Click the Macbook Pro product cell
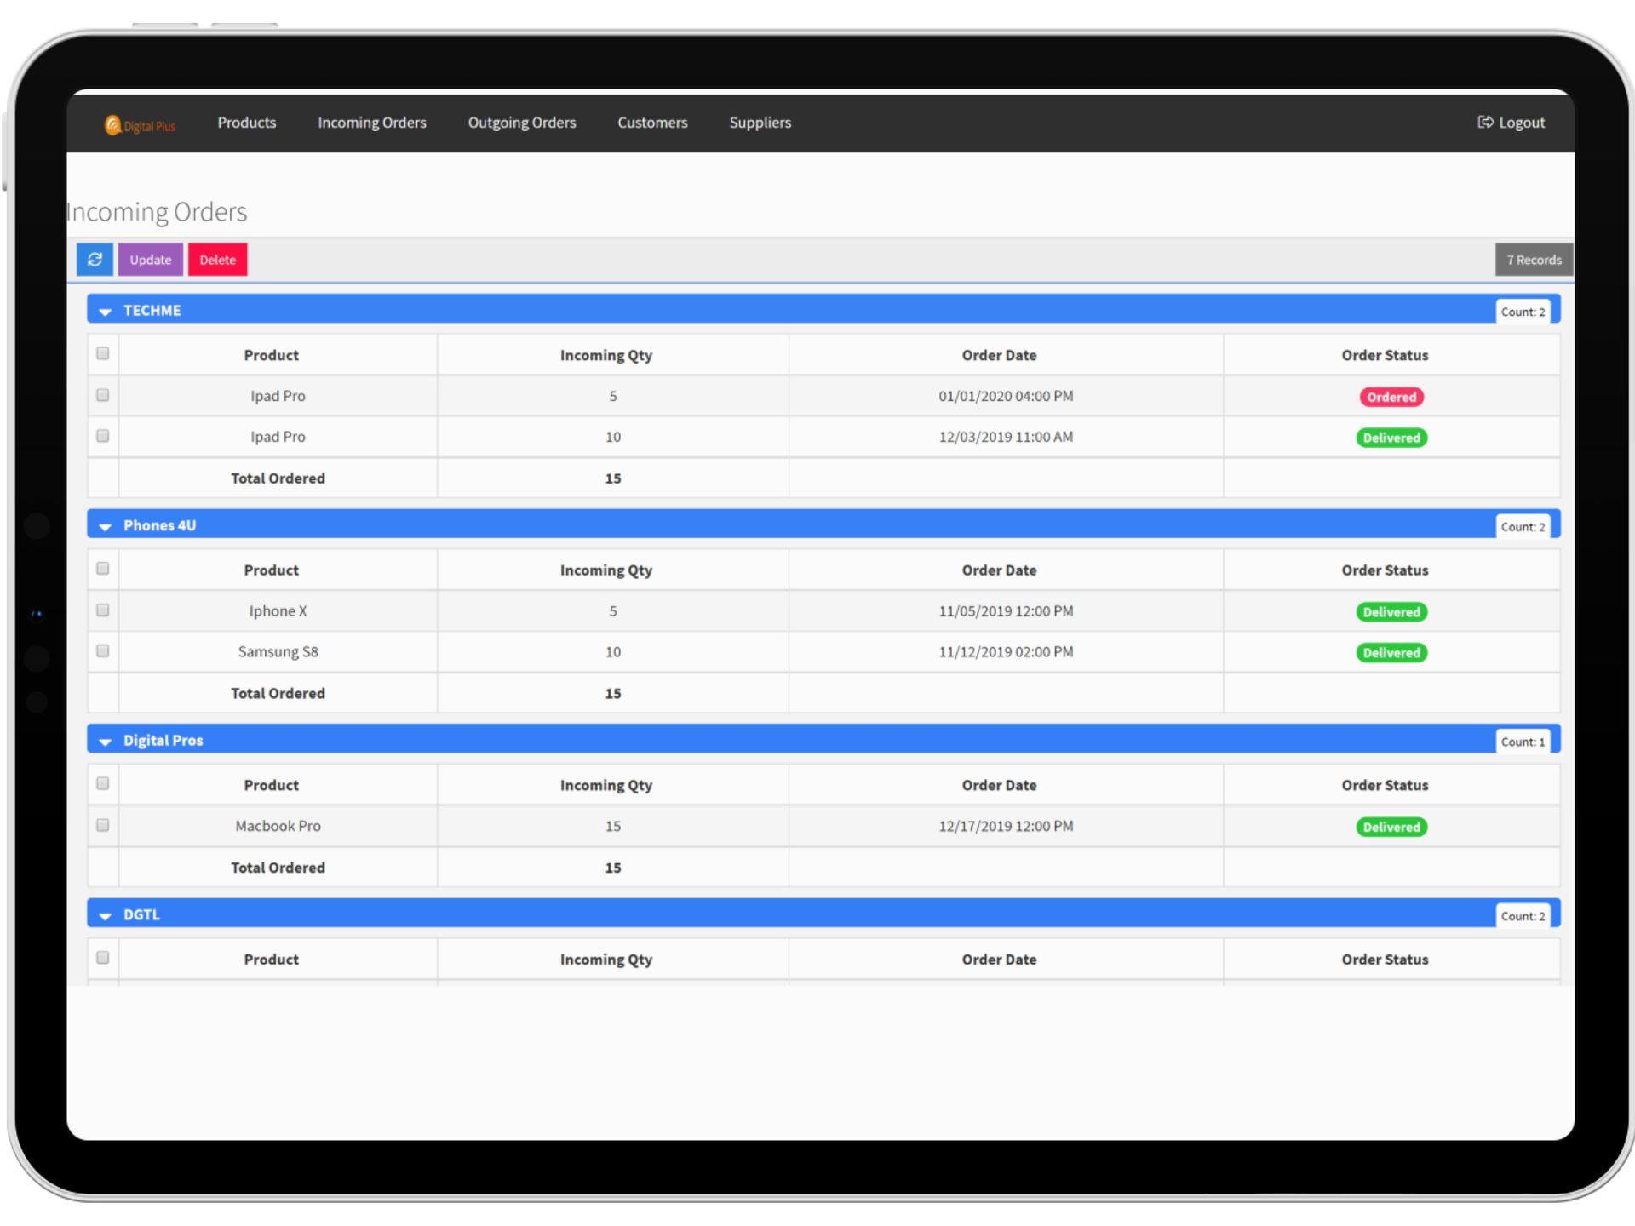 tap(278, 826)
